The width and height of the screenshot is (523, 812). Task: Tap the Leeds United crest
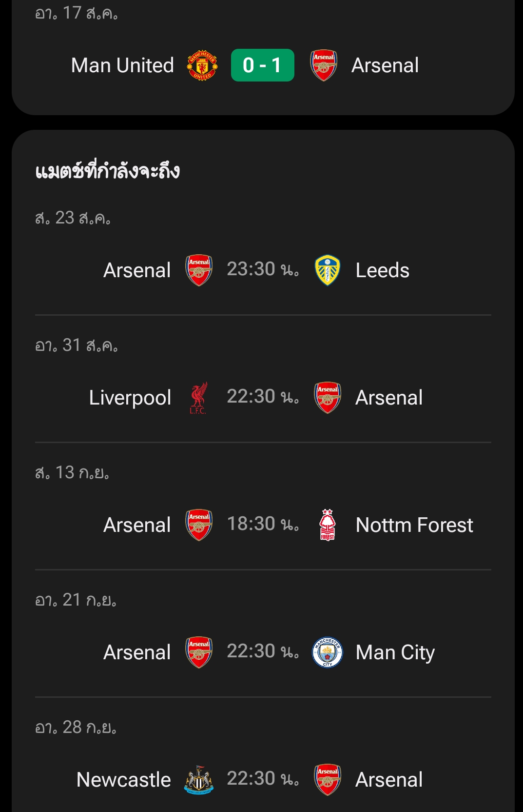point(327,270)
